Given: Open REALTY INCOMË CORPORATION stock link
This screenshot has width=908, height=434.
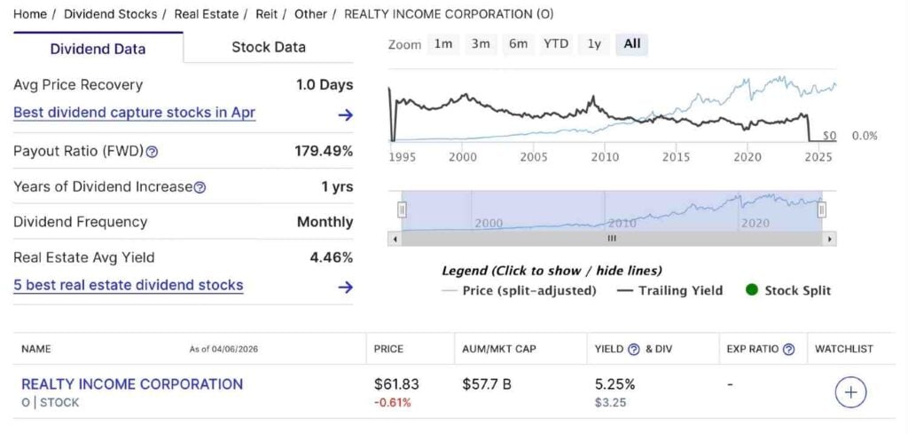Looking at the screenshot, I should pos(132,384).
